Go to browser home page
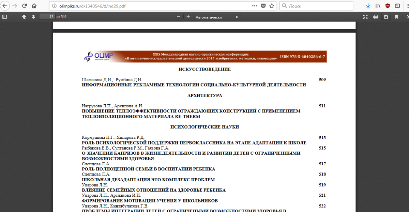 click(x=34, y=6)
